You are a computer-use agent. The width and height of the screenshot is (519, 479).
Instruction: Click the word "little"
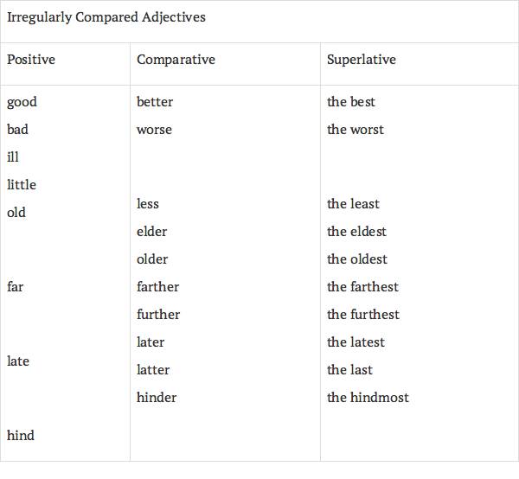[x=22, y=185]
